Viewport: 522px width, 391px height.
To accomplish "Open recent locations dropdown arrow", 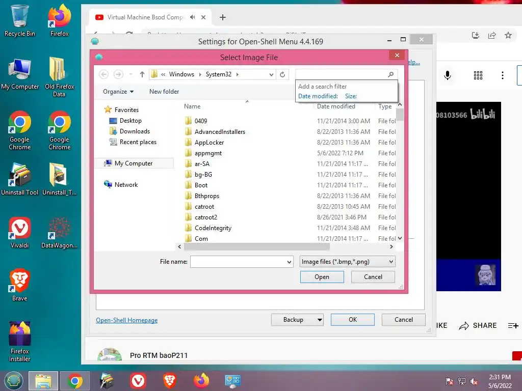I will (131, 74).
